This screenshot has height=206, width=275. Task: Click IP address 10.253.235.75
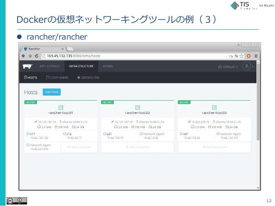click(x=200, y=122)
